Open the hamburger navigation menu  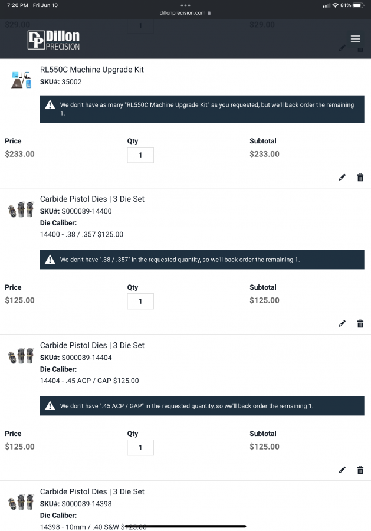(355, 39)
